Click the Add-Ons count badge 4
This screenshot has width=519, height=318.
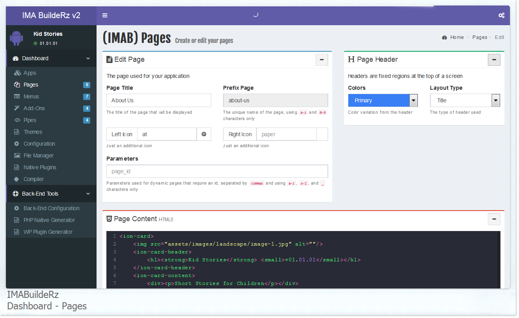point(87,109)
